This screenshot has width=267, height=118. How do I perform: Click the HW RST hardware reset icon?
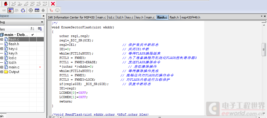click(17, 10)
